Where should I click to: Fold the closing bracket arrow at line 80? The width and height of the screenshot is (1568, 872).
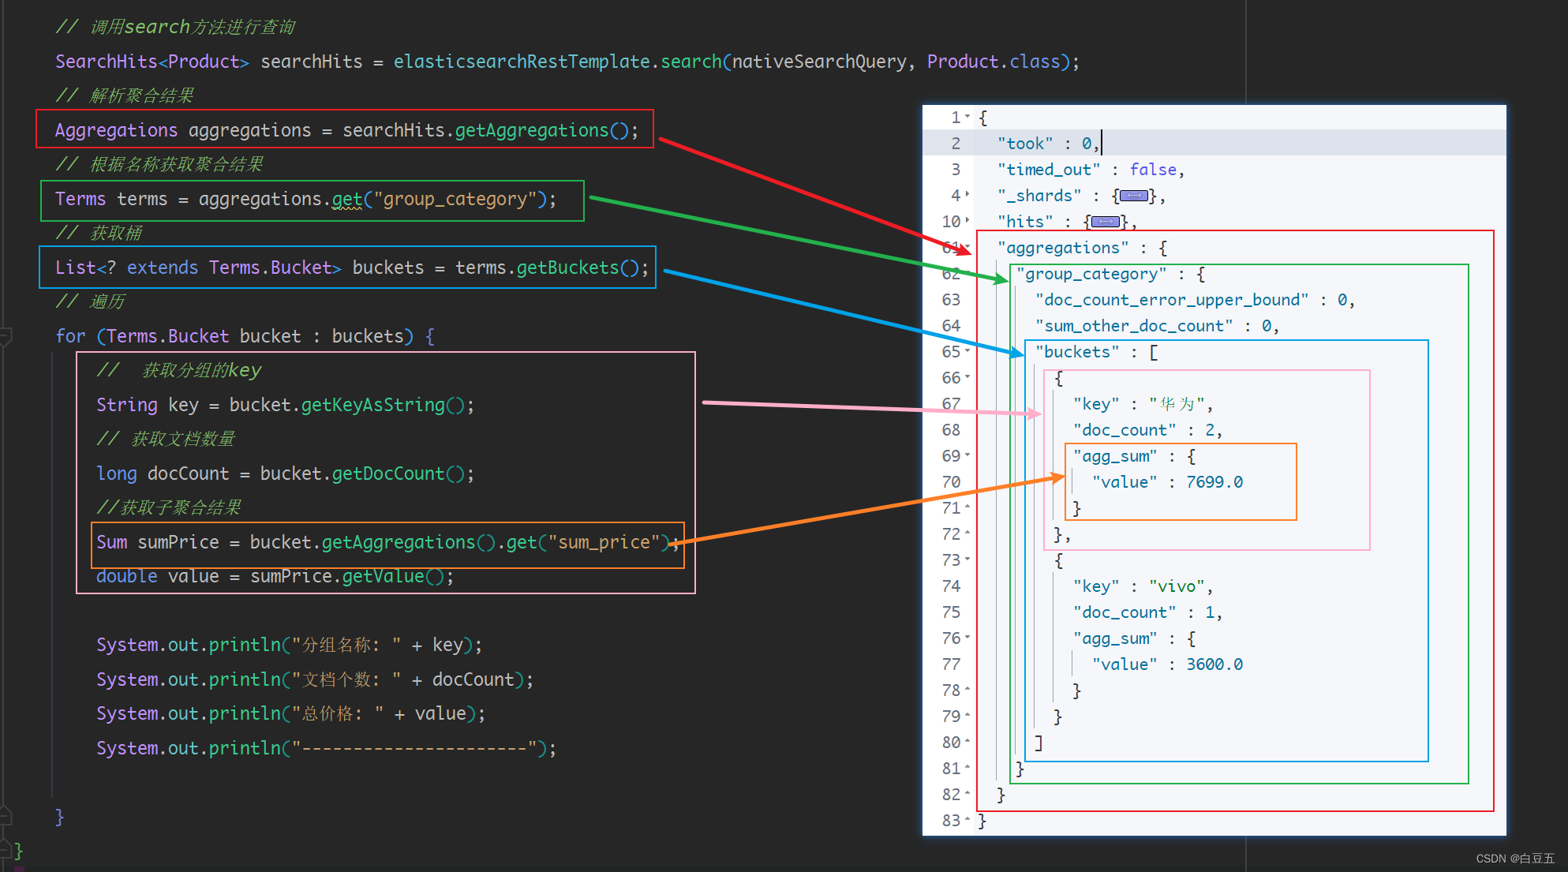pos(968,741)
